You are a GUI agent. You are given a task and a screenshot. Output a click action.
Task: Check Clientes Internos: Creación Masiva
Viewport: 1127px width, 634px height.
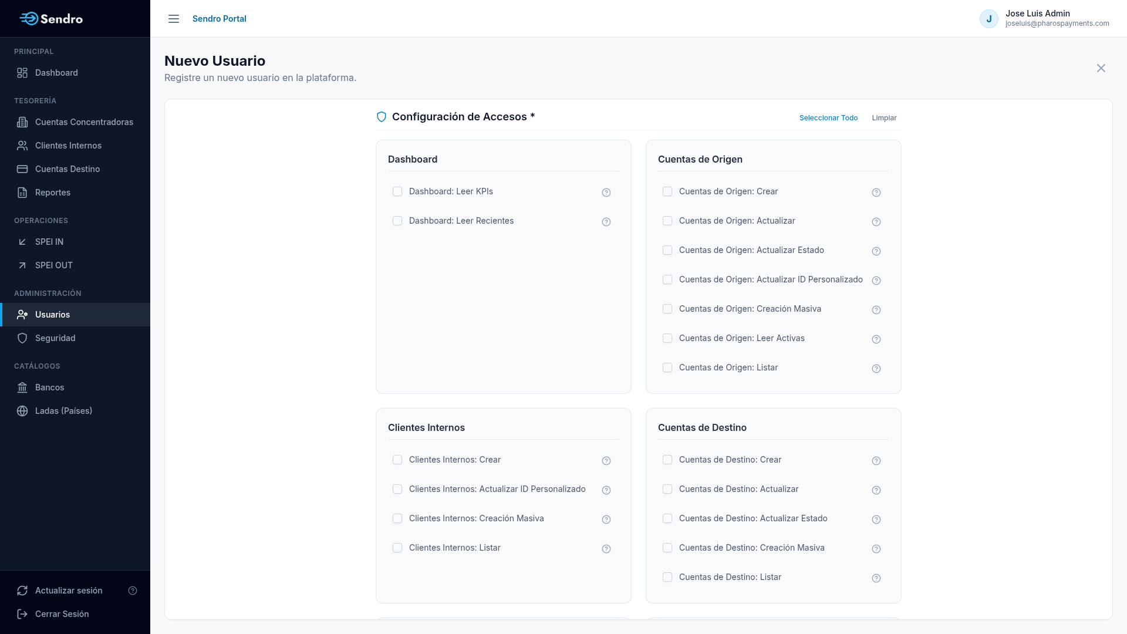pyautogui.click(x=397, y=518)
